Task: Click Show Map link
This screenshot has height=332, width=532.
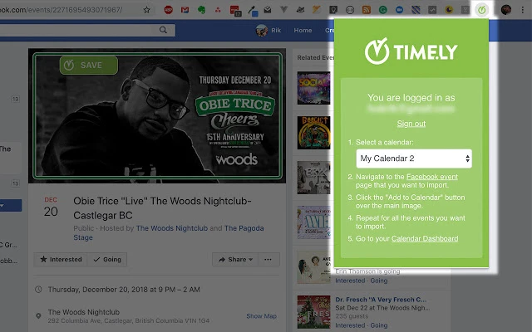Action: pos(261,316)
